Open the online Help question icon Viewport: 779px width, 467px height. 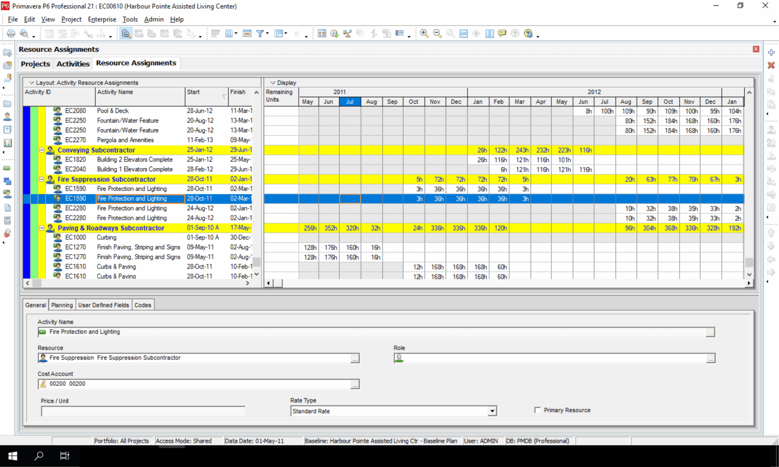pos(528,34)
